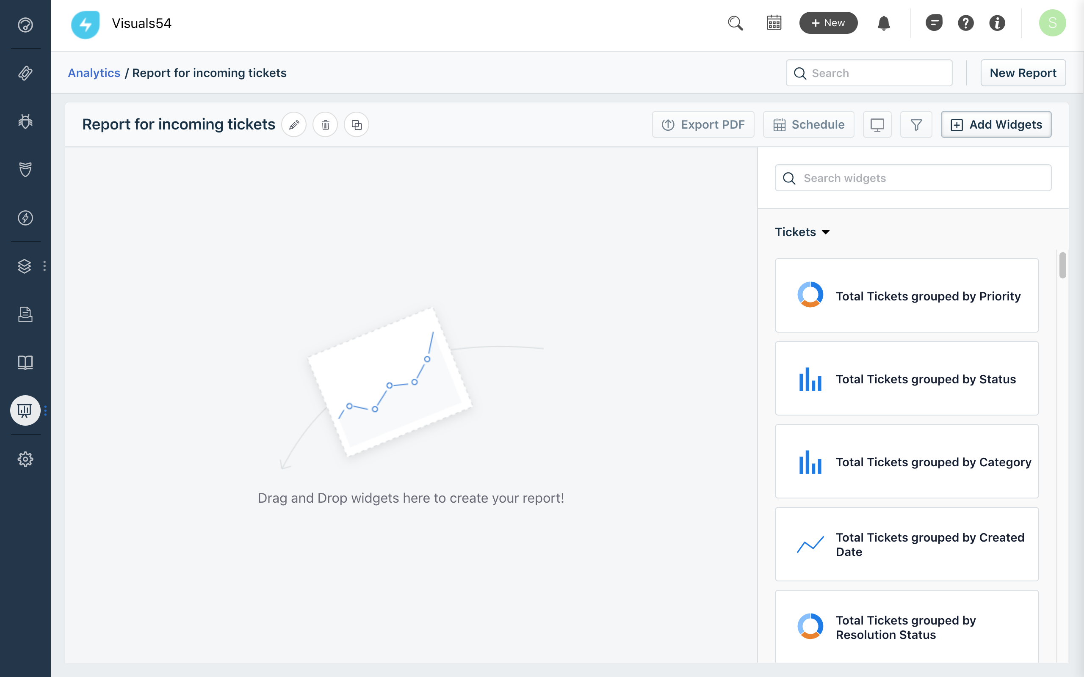Delete the report using trash icon

(x=325, y=124)
